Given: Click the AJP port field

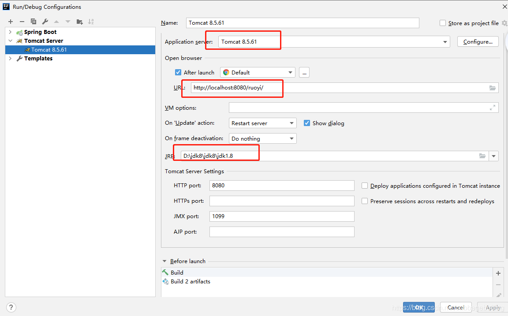Looking at the screenshot, I should pyautogui.click(x=282, y=232).
